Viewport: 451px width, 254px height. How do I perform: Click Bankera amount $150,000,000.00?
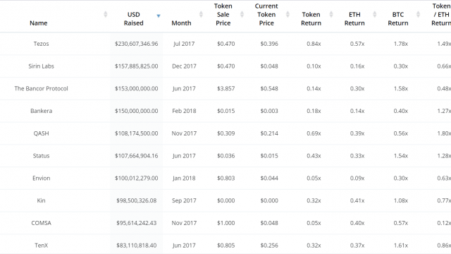pyautogui.click(x=136, y=111)
